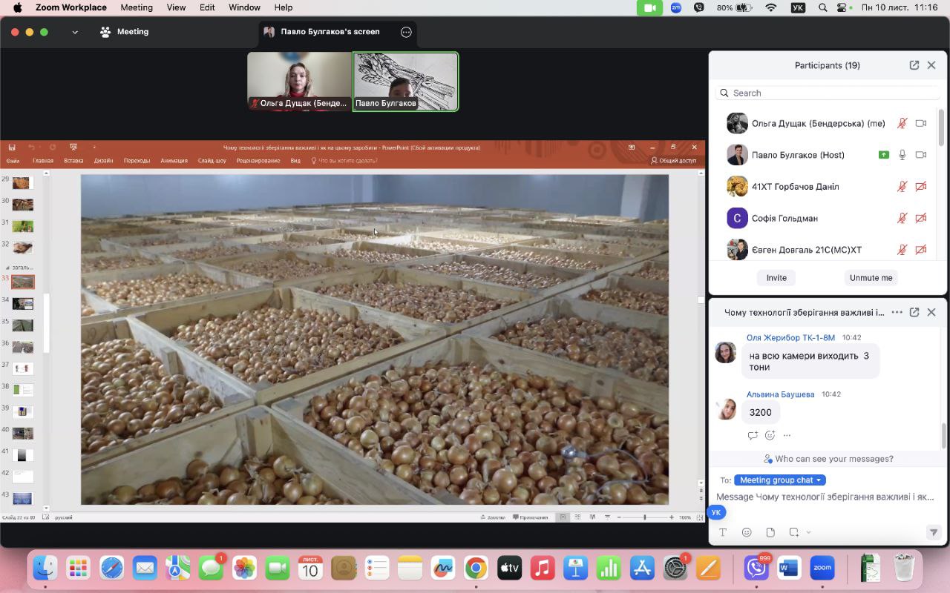Toggle microphone icon next to Павло Булгаков
The width and height of the screenshot is (950, 593).
902,155
